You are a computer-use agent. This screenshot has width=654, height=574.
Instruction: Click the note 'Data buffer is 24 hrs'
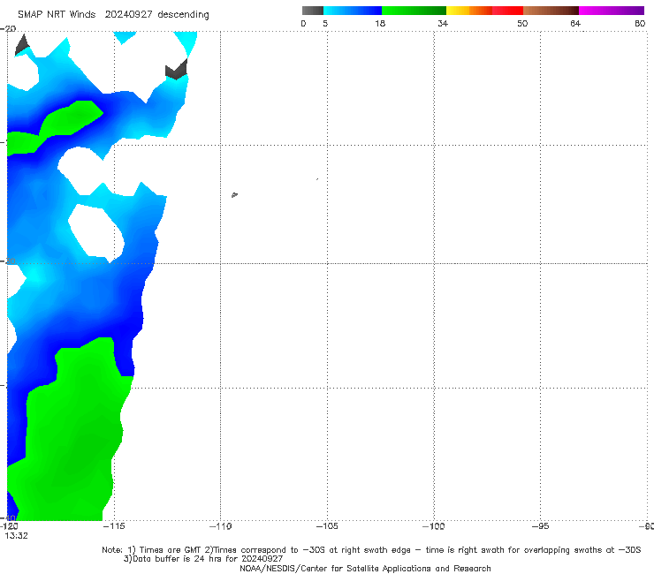179,559
